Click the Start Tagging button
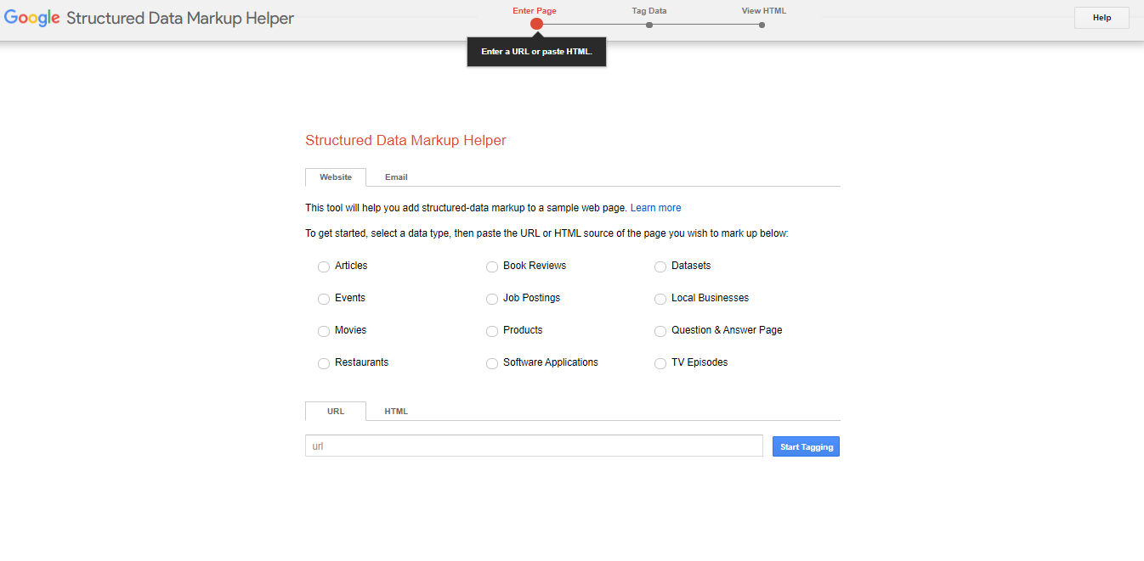Screen dimensions: 1144x561 [806, 446]
